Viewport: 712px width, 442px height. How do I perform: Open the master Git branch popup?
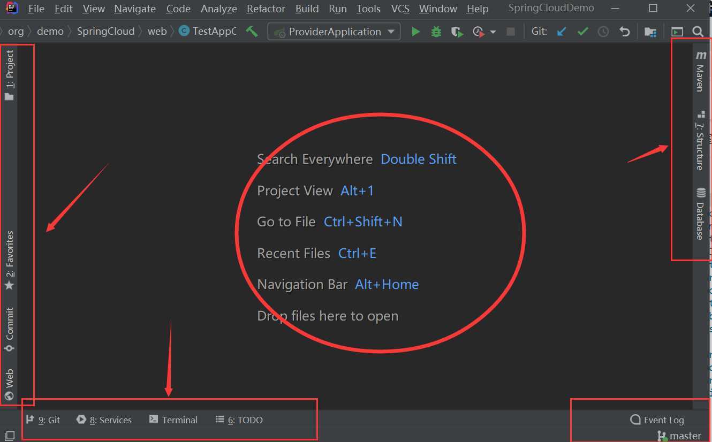point(680,436)
